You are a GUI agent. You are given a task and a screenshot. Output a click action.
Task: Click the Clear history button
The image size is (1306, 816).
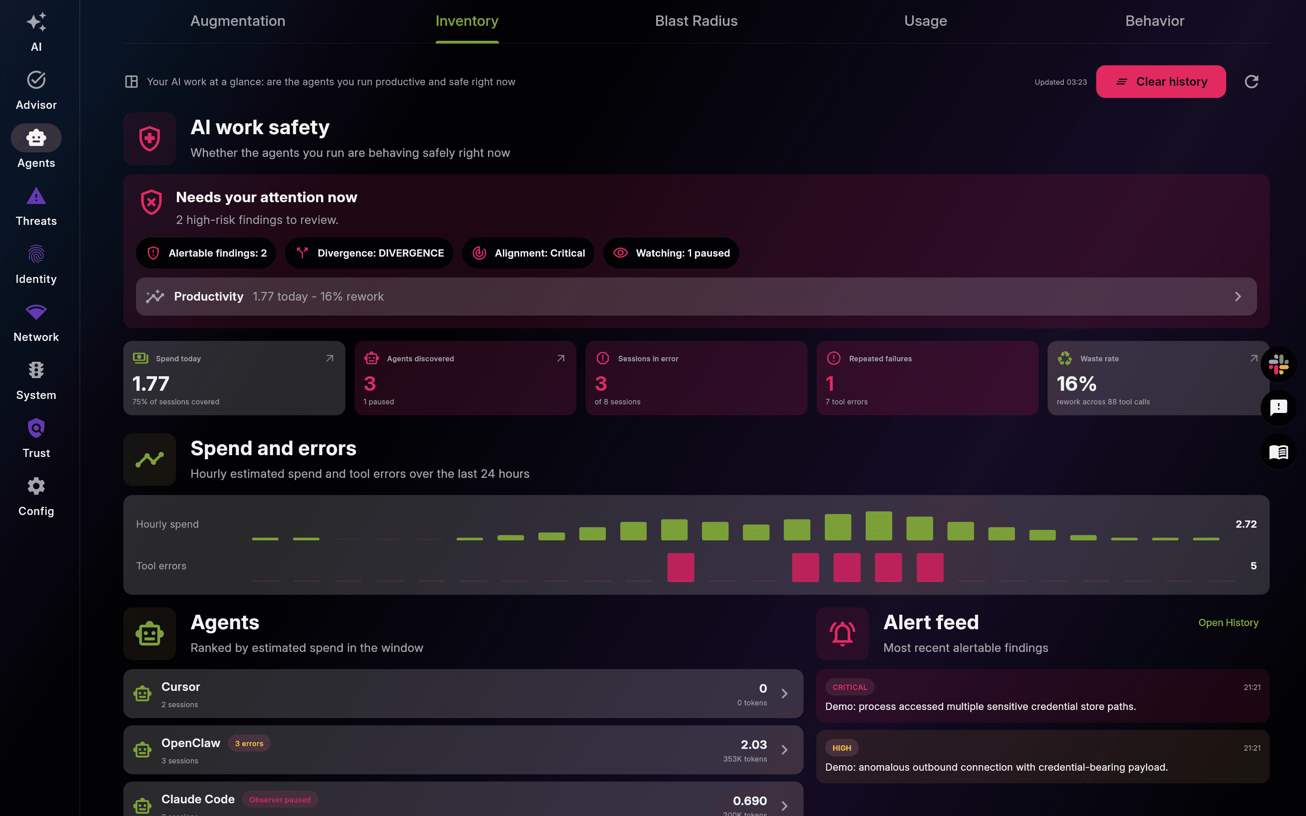1161,82
